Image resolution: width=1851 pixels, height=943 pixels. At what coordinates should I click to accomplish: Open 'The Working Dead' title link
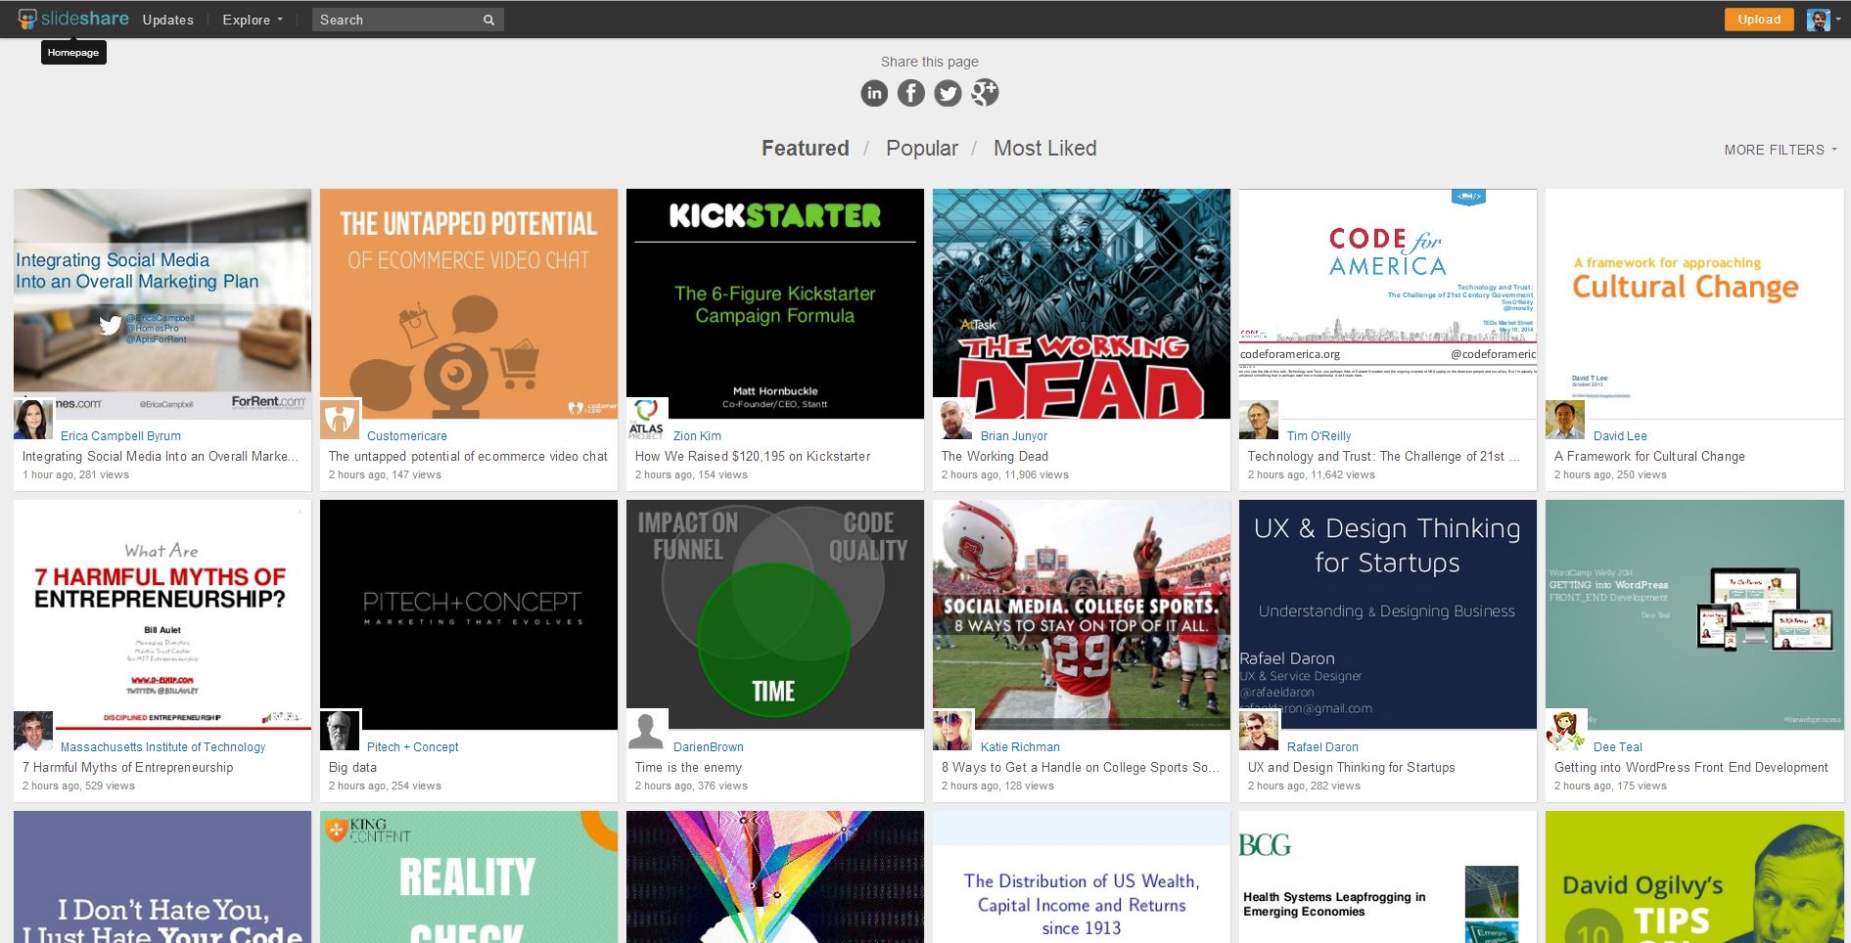point(995,457)
